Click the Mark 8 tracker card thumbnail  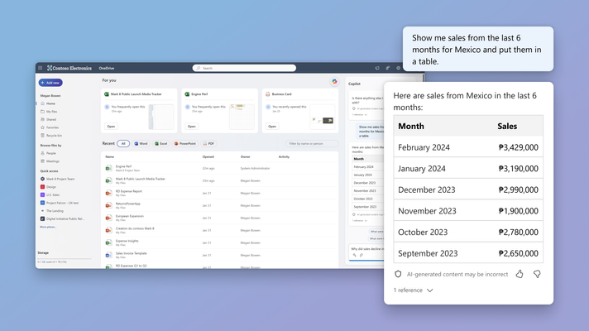[x=161, y=117]
